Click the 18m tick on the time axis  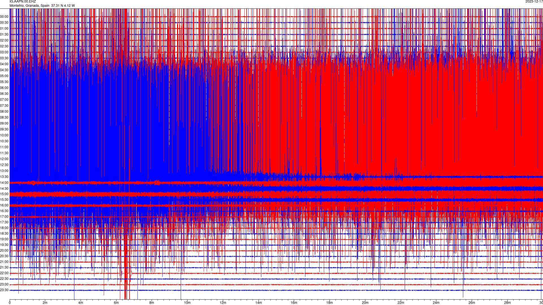coord(329,303)
